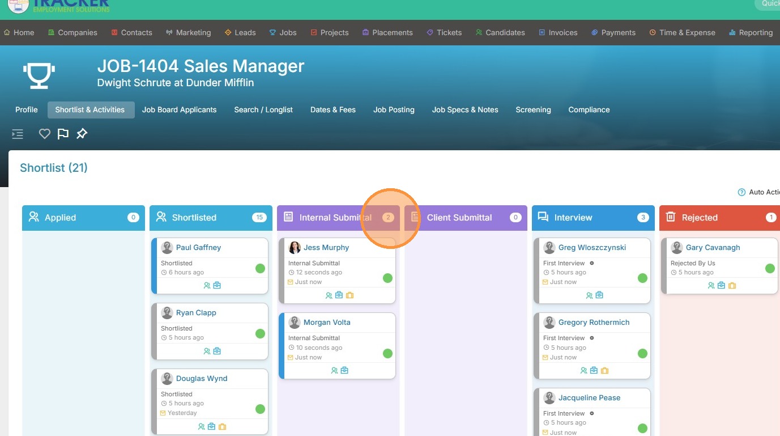Open the Dates & Fees tab
Image resolution: width=780 pixels, height=436 pixels.
pos(333,109)
